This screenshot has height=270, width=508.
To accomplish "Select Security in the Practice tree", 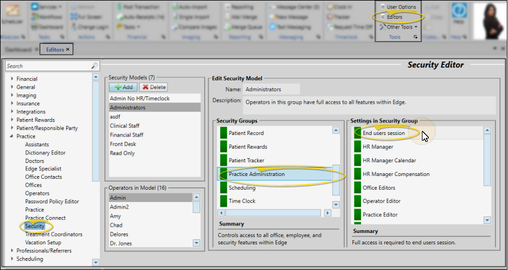I will [35, 226].
